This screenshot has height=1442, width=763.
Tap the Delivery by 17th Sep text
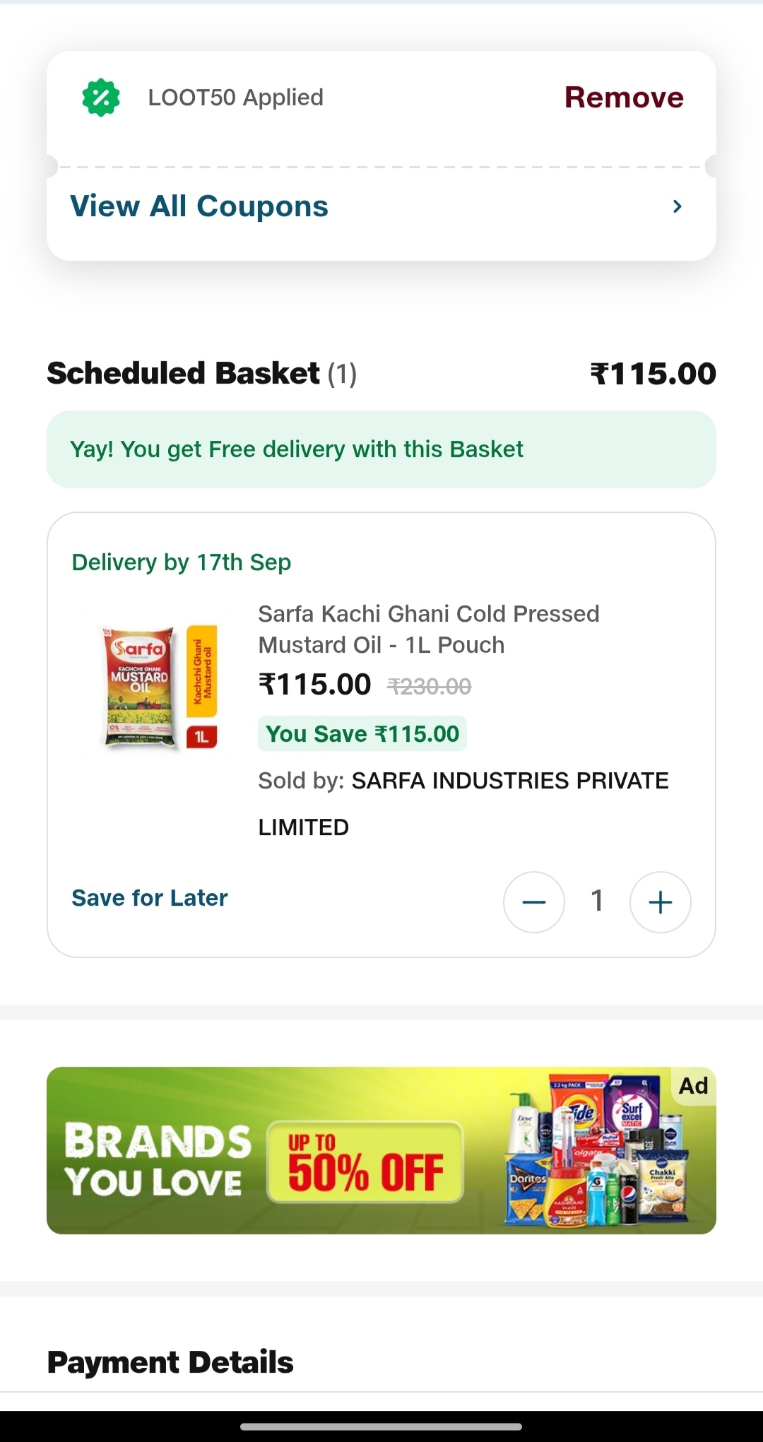pos(182,562)
